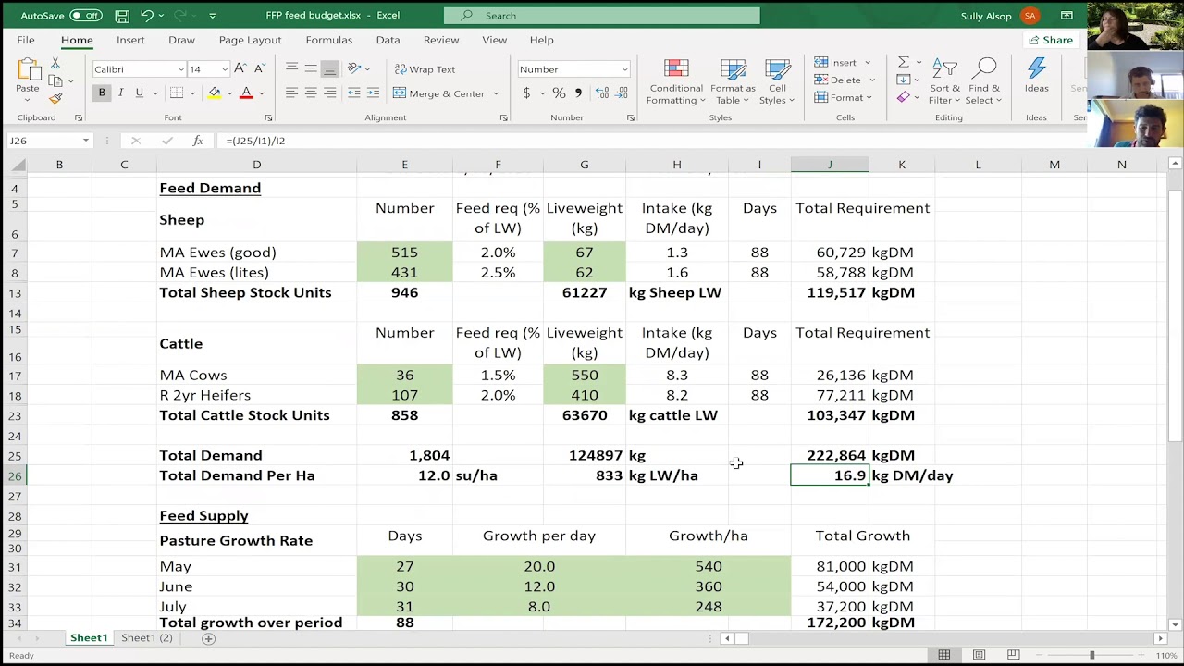Click the Merge & Center button
This screenshot has width=1184, height=666.
click(x=439, y=93)
